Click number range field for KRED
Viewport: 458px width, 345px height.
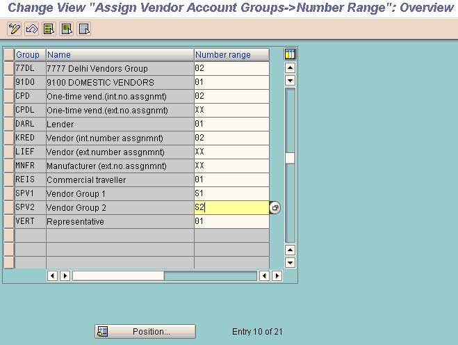pyautogui.click(x=231, y=138)
